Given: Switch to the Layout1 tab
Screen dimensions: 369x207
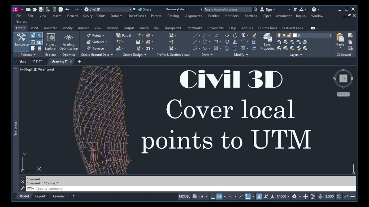Looking at the screenshot, I should click(41, 196).
